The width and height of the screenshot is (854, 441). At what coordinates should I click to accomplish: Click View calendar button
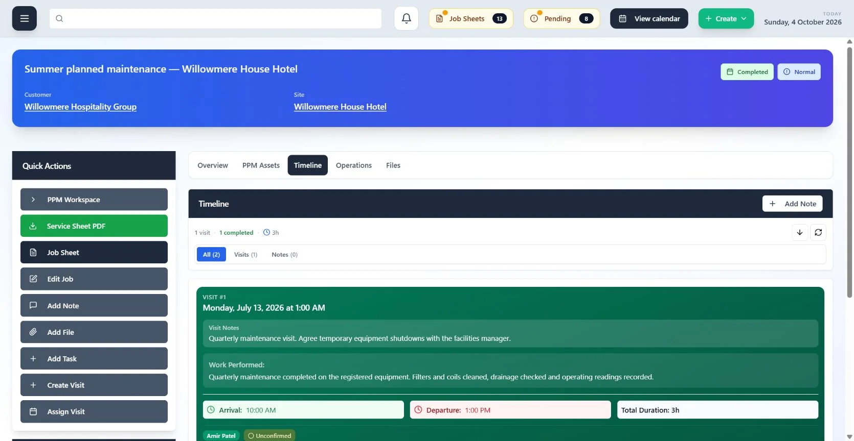click(649, 18)
